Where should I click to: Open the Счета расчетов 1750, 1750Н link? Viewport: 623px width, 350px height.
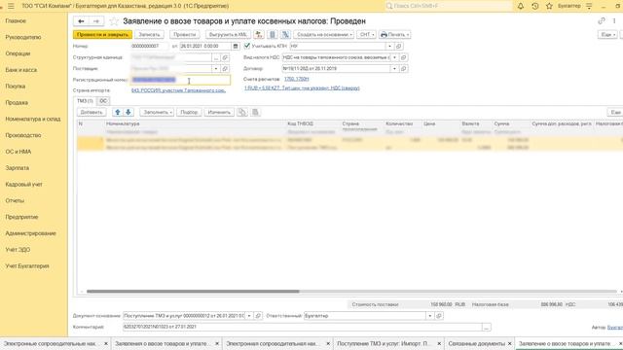point(296,79)
